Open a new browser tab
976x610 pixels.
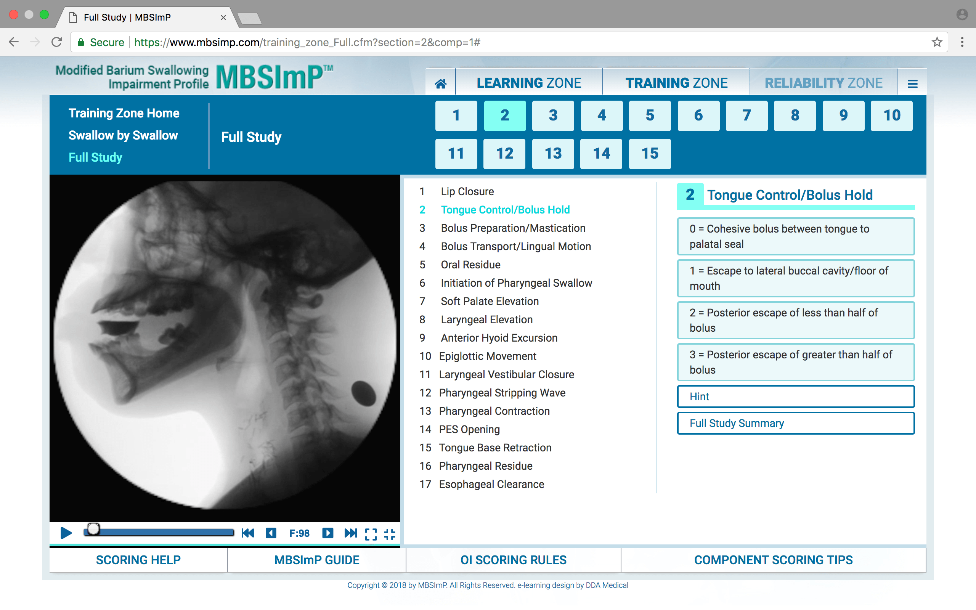coord(249,18)
